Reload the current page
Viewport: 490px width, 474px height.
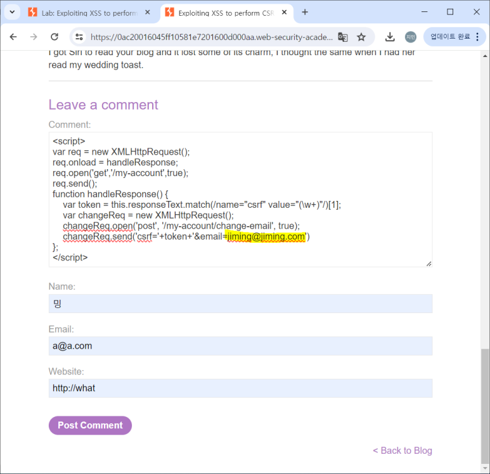pos(55,37)
